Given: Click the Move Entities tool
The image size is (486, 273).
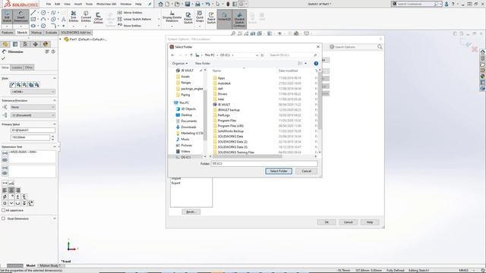Looking at the screenshot, I should (x=129, y=26).
